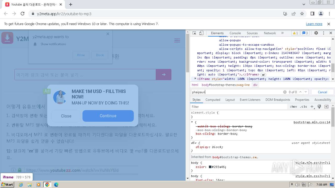Switch to the Sources tab
The width and height of the screenshot is (335, 188).
(x=252, y=33)
